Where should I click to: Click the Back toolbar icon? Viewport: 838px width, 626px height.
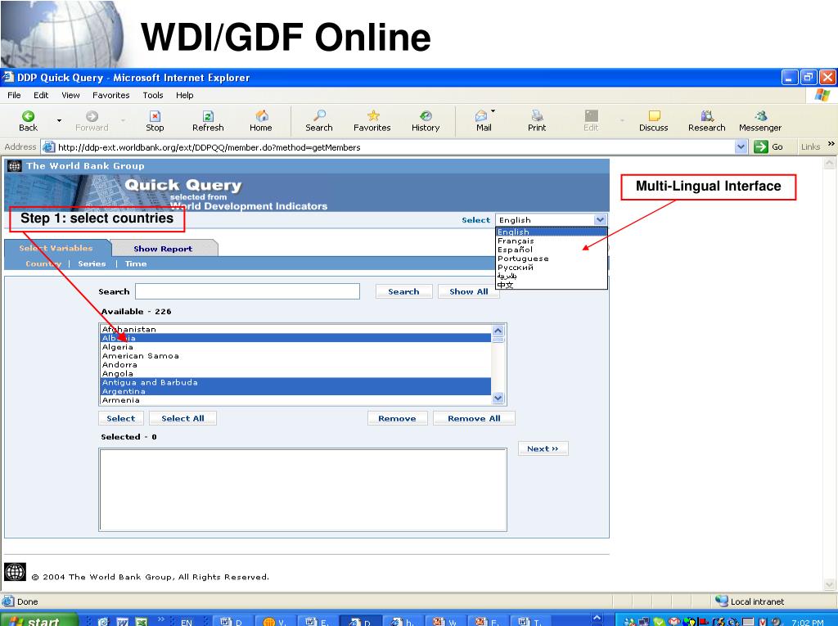29,116
